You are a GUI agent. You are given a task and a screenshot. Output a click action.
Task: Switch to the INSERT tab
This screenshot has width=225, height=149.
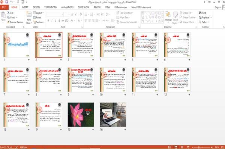(25, 7)
